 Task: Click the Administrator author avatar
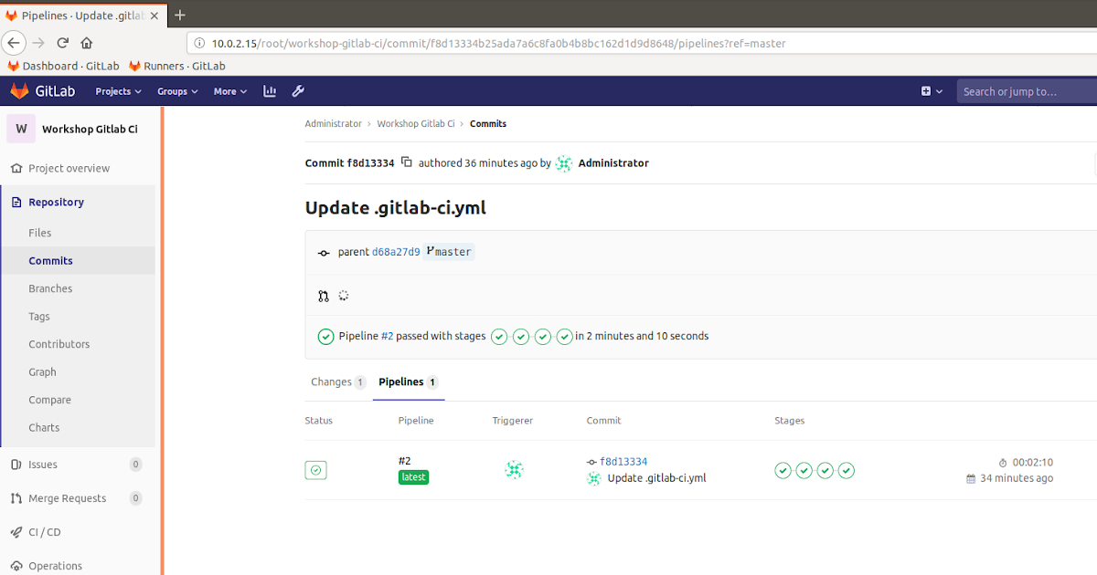563,162
